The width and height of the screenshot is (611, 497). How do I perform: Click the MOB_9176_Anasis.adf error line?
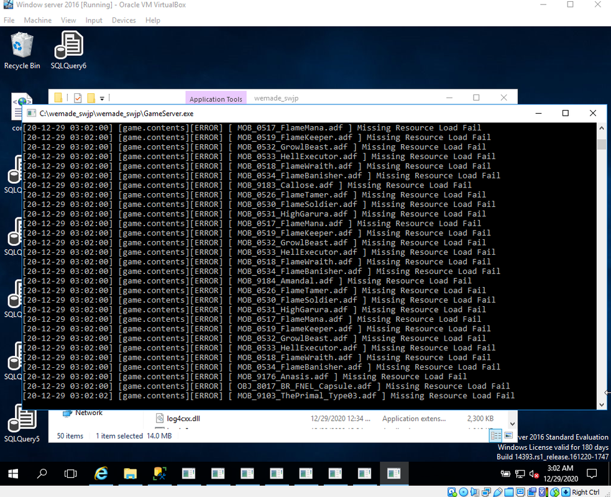(245, 377)
